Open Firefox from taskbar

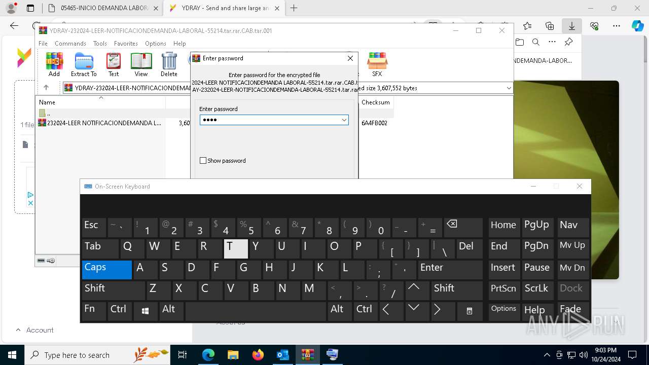point(258,355)
